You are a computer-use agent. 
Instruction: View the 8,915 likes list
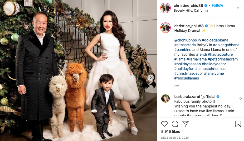click(x=170, y=131)
